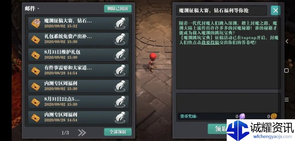Click gold coin currency icon
Image resolution: width=295 pixels, height=141 pixels.
pos(274,116)
